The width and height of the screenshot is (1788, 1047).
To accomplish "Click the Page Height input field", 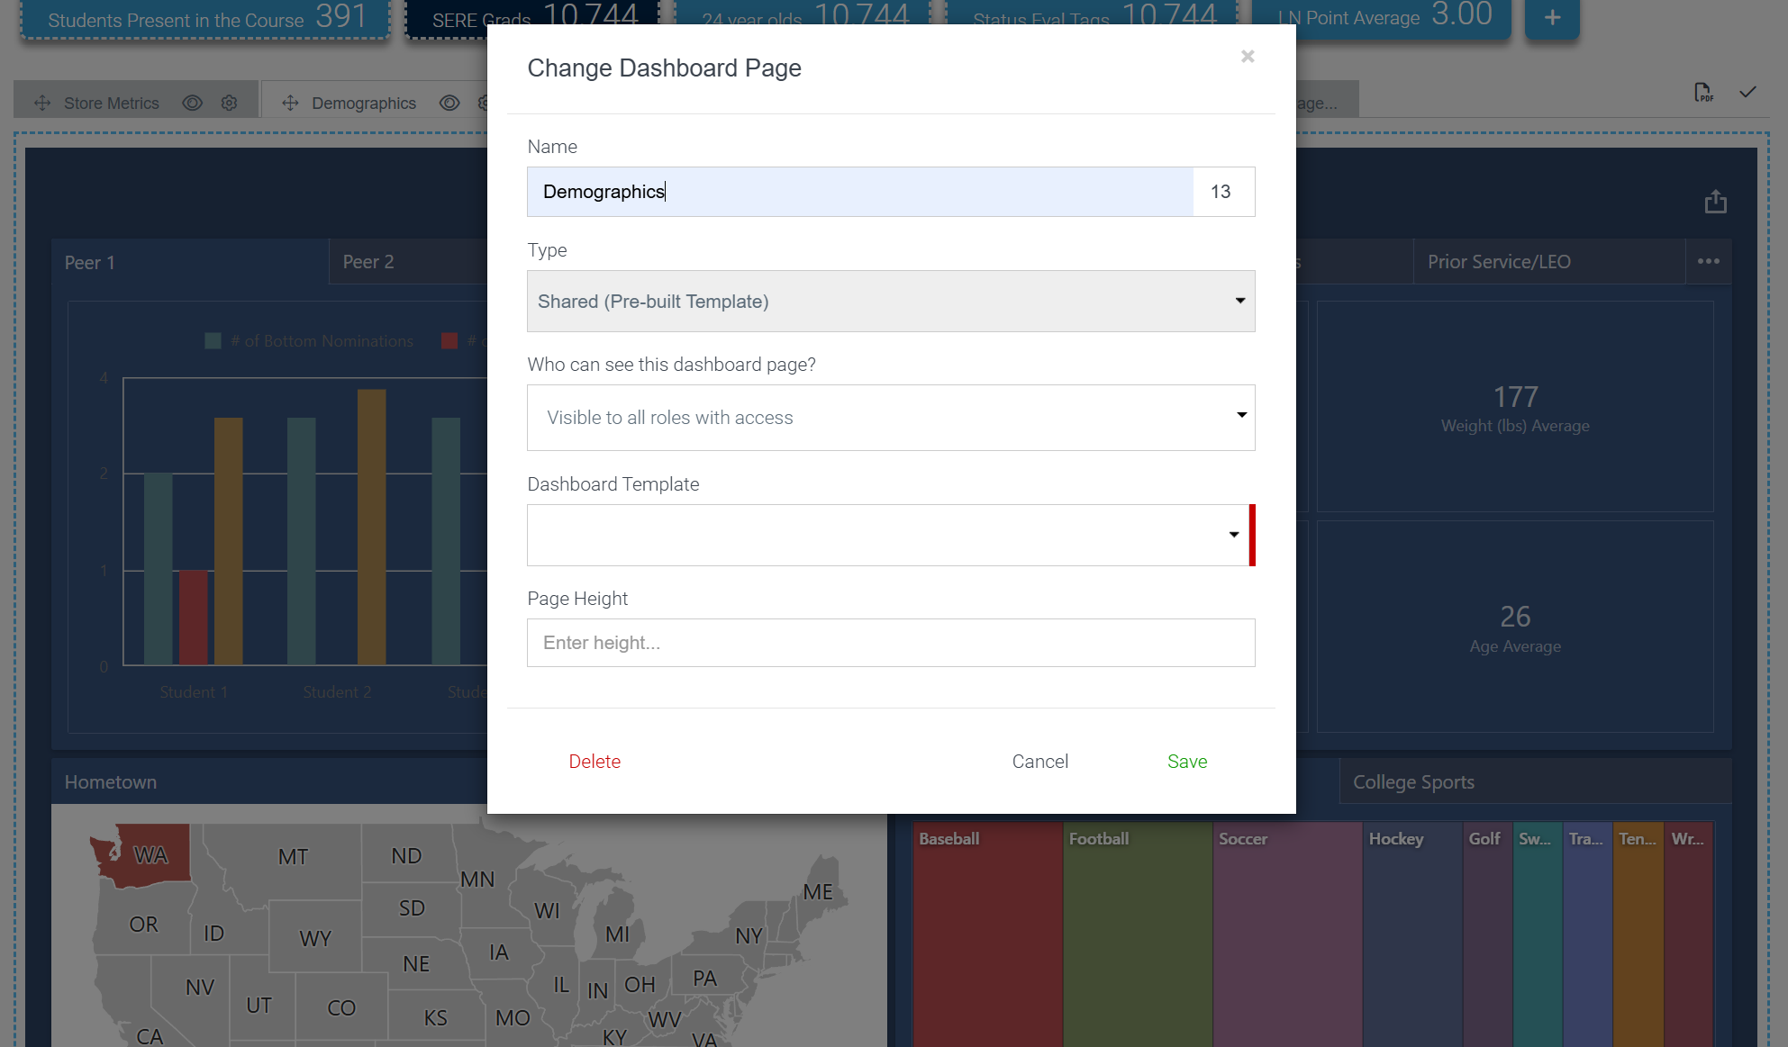I will [x=890, y=643].
